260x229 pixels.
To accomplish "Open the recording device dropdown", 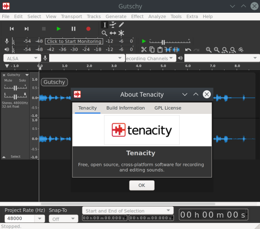I will click(87, 58).
